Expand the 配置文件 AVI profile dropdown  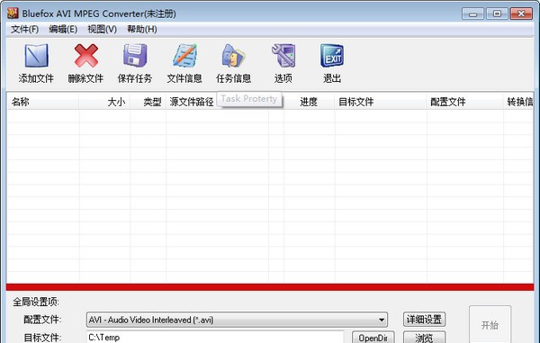click(382, 320)
